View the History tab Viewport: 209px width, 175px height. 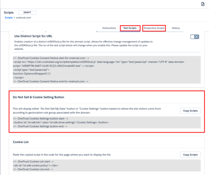pos(176,28)
